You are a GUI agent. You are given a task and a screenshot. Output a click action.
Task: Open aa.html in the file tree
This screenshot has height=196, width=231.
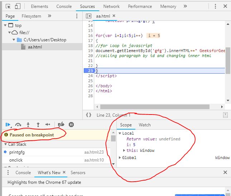click(x=34, y=47)
